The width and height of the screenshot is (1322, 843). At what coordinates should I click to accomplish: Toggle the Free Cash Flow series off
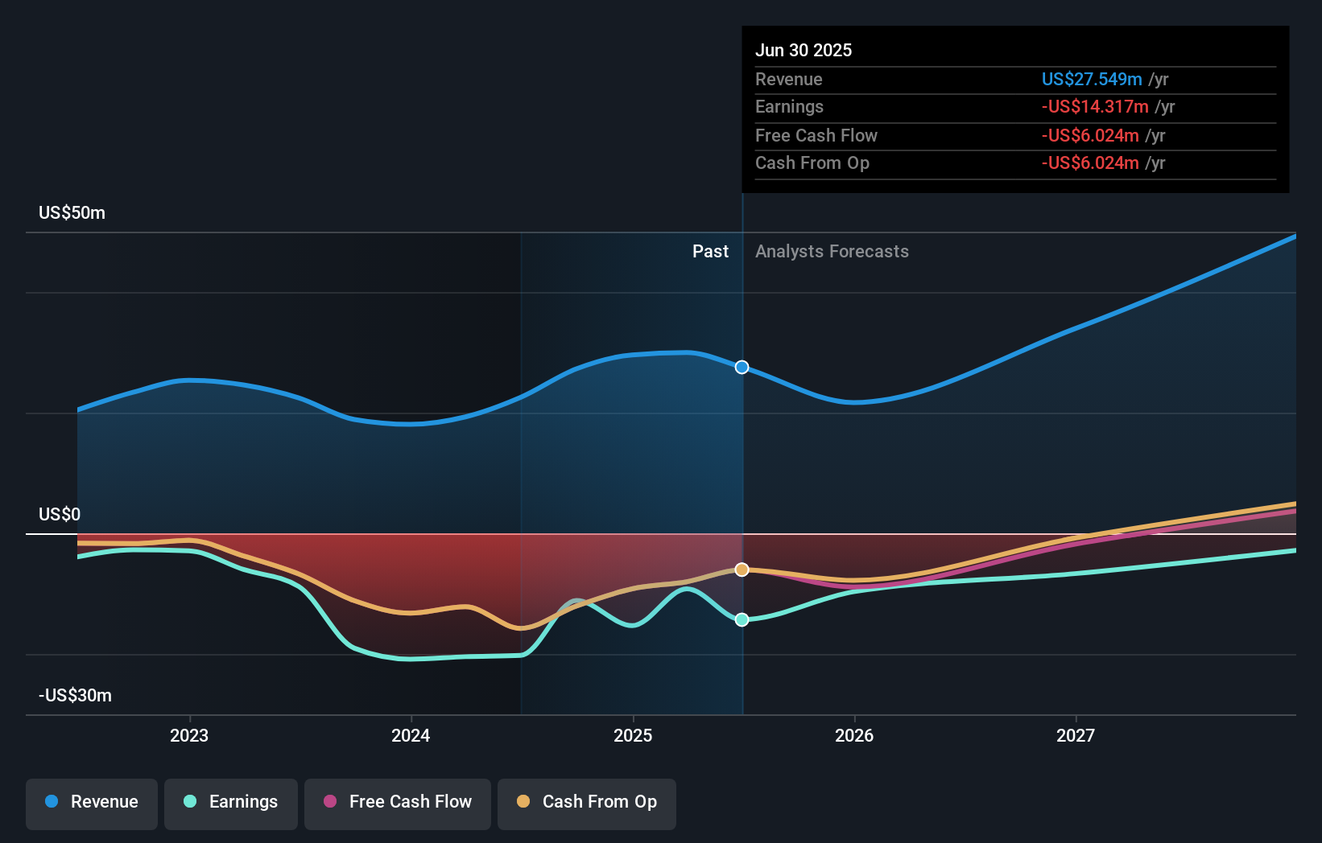(x=397, y=803)
